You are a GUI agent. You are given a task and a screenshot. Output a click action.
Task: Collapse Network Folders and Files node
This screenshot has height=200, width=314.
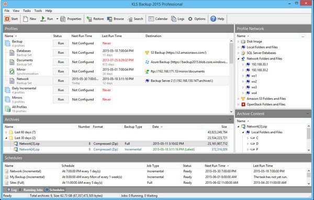(x=238, y=58)
